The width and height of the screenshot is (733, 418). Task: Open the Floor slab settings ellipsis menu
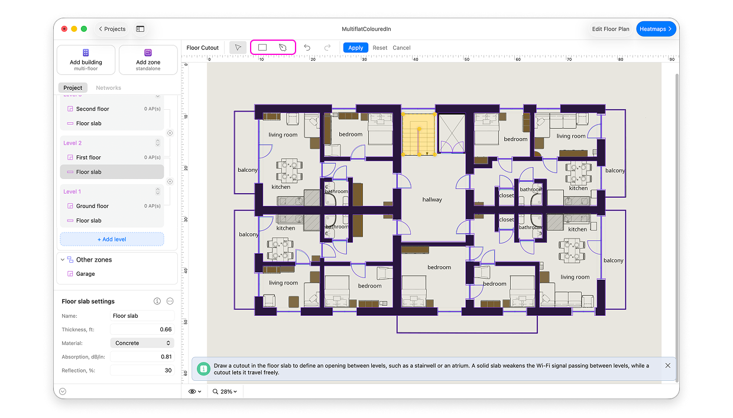(x=170, y=301)
